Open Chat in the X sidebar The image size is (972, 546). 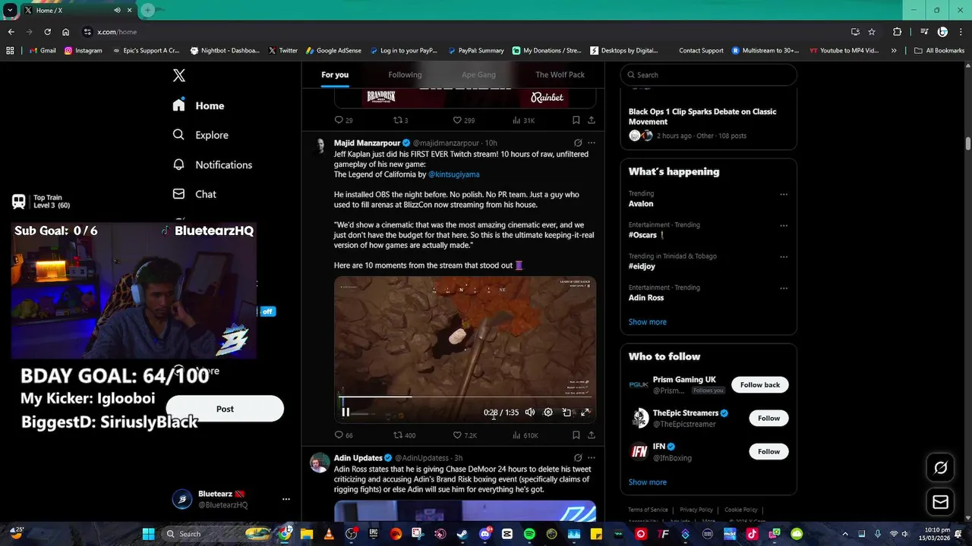194,194
